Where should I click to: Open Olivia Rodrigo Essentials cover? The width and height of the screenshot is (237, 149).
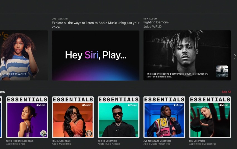tap(27, 117)
